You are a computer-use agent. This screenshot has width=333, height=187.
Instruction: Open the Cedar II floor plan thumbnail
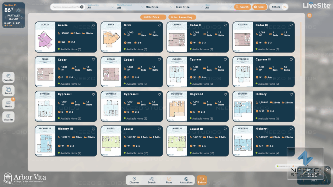(x=177, y=37)
